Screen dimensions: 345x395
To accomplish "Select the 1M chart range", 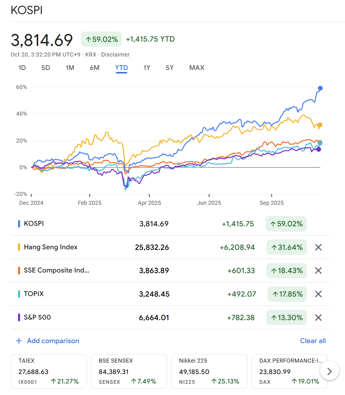I will (70, 68).
